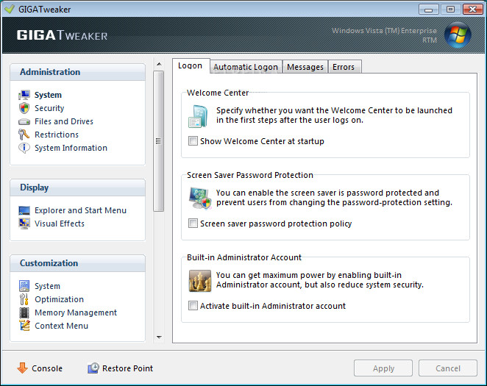Switch to the Automatic Logon tab
Screen dimensions: 487x386
[246, 67]
